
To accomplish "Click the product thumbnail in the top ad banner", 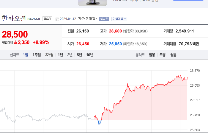I will coord(92,3).
